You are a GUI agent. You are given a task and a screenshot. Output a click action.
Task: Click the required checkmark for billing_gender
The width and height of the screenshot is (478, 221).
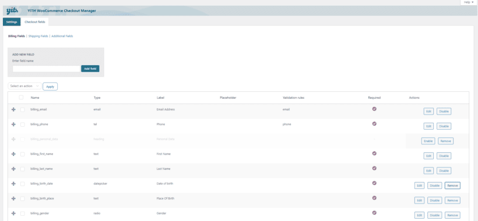(x=374, y=212)
